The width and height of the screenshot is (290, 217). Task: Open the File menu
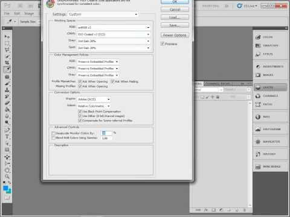pyautogui.click(x=7, y=13)
